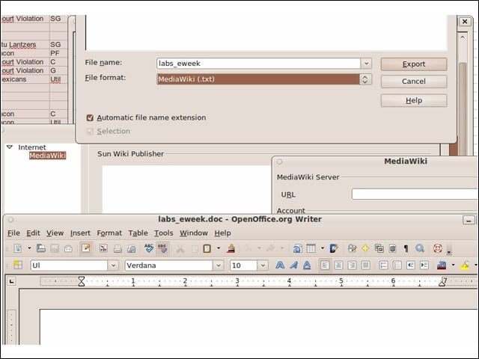Click the Help button in export dialog

(x=414, y=100)
